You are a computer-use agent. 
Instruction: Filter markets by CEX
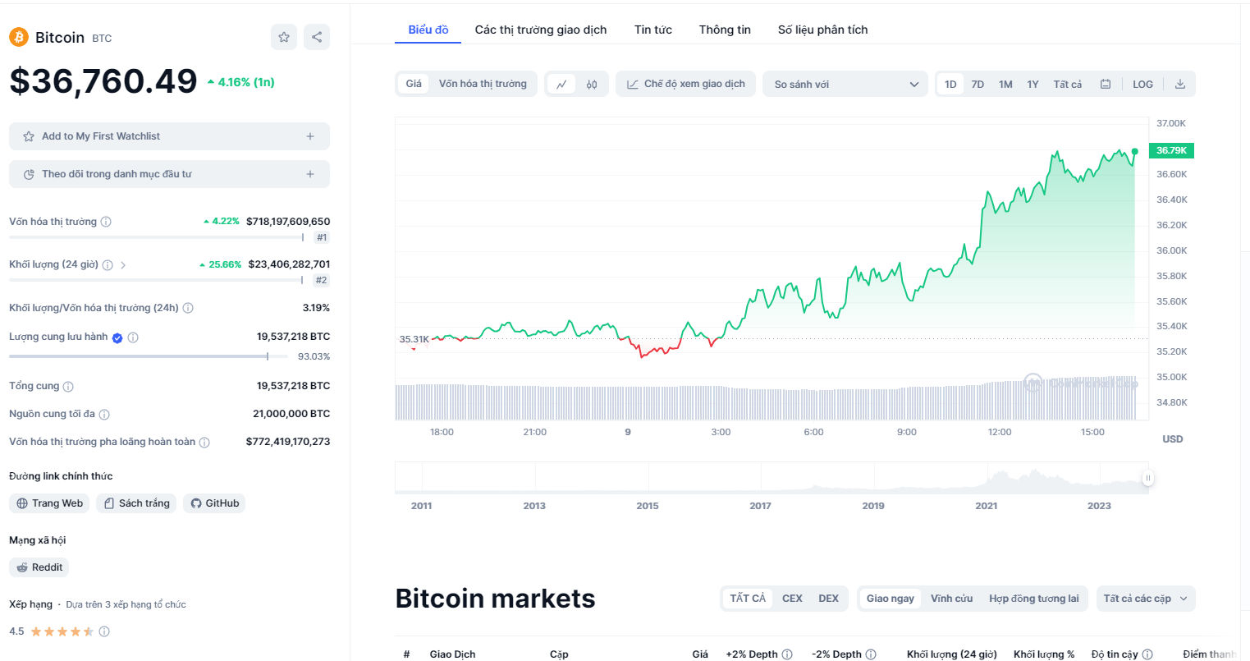(x=792, y=599)
